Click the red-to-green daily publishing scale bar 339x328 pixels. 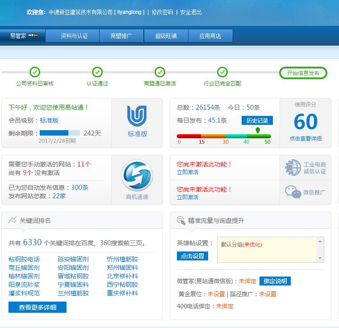pos(224,136)
